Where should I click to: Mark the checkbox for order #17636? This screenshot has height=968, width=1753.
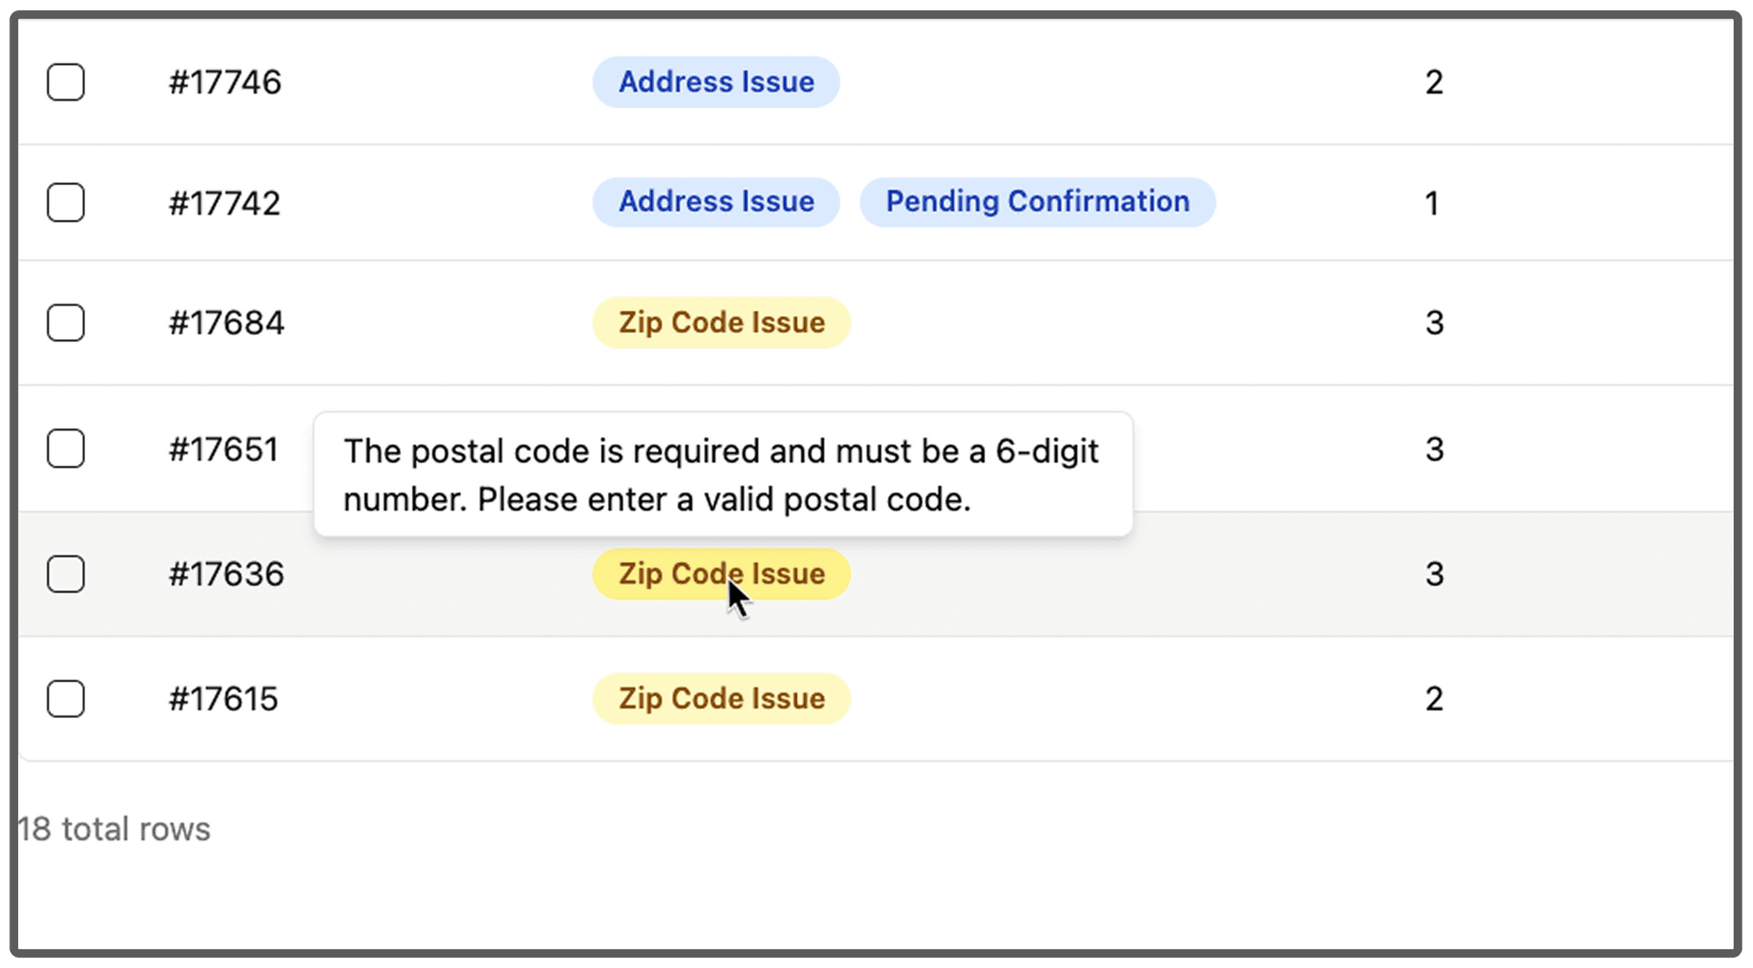point(66,573)
